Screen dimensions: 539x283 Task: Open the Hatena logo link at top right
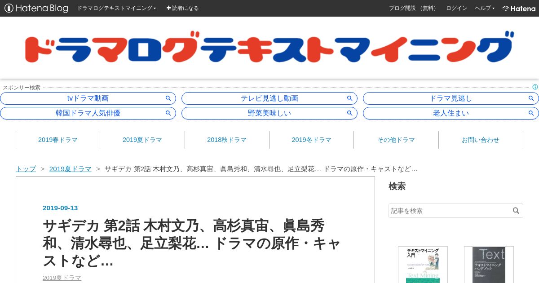519,8
